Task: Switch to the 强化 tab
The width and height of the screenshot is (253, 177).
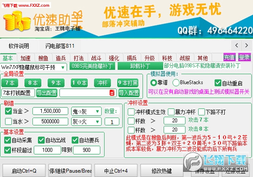Action: coord(114,58)
